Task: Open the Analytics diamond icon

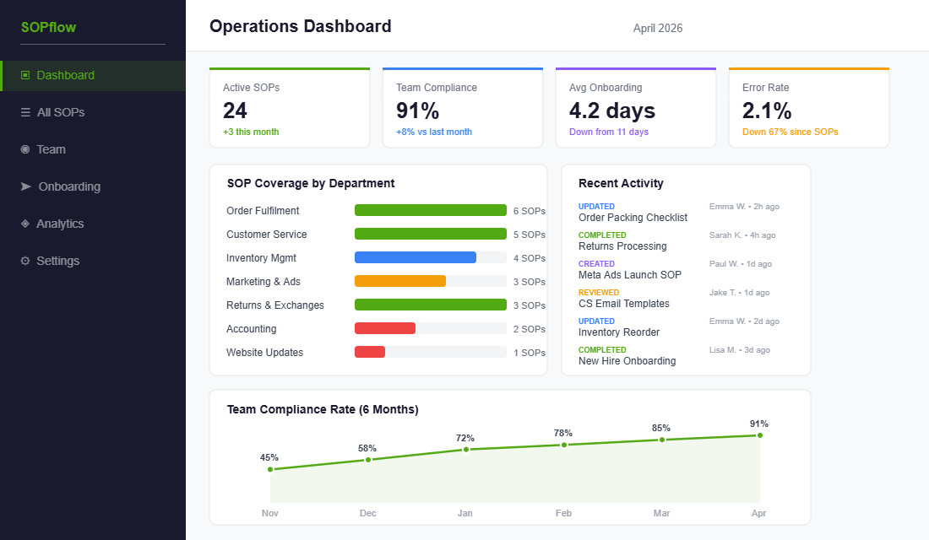Action: (24, 224)
